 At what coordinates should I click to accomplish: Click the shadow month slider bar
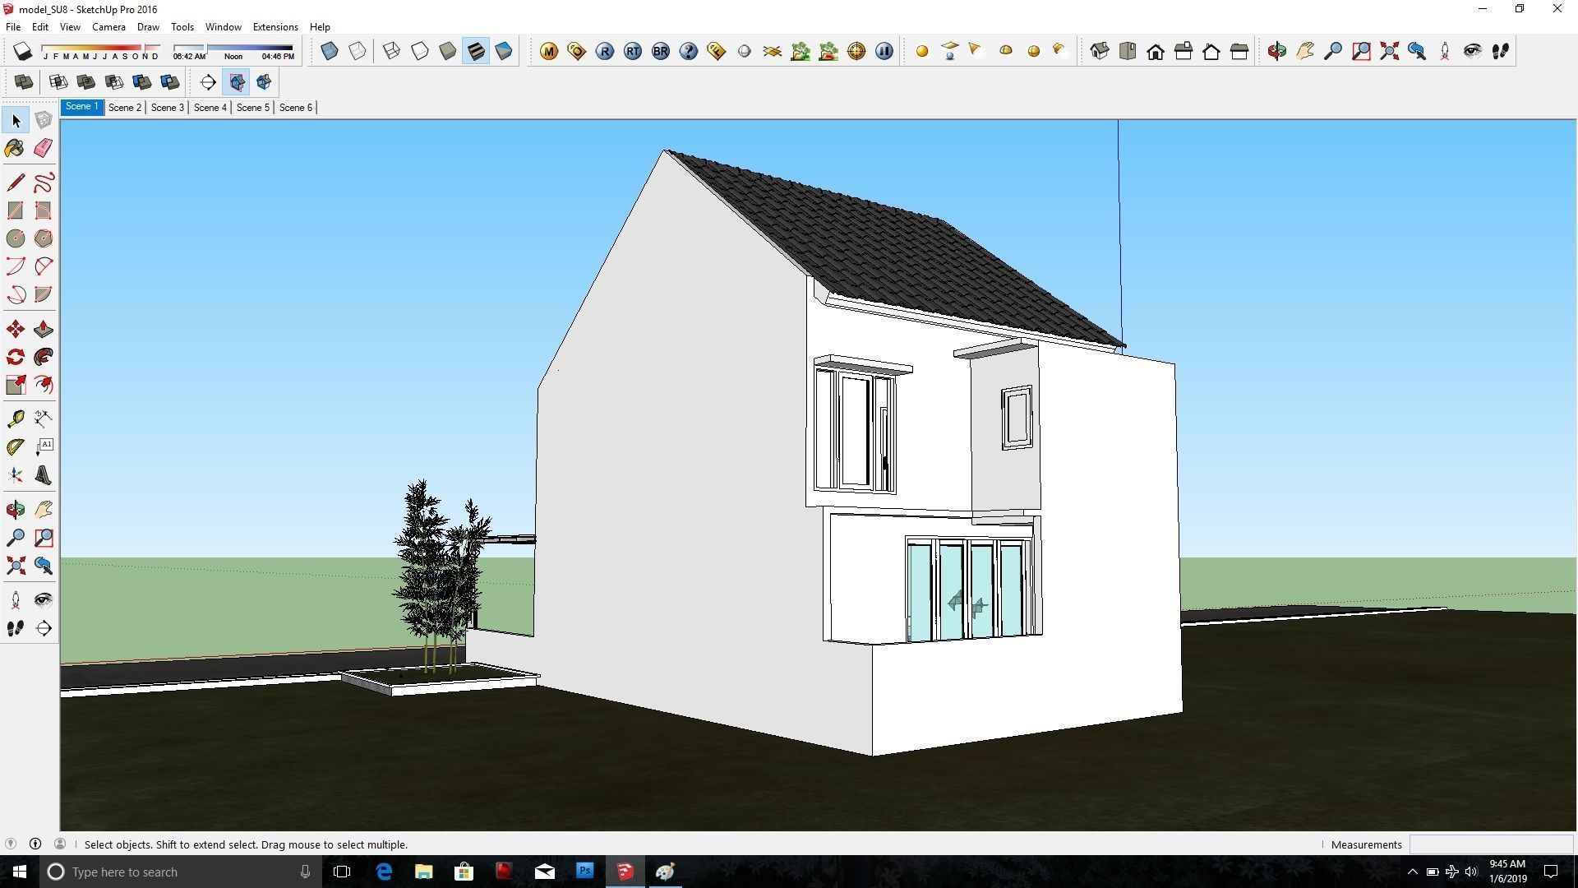tap(100, 48)
